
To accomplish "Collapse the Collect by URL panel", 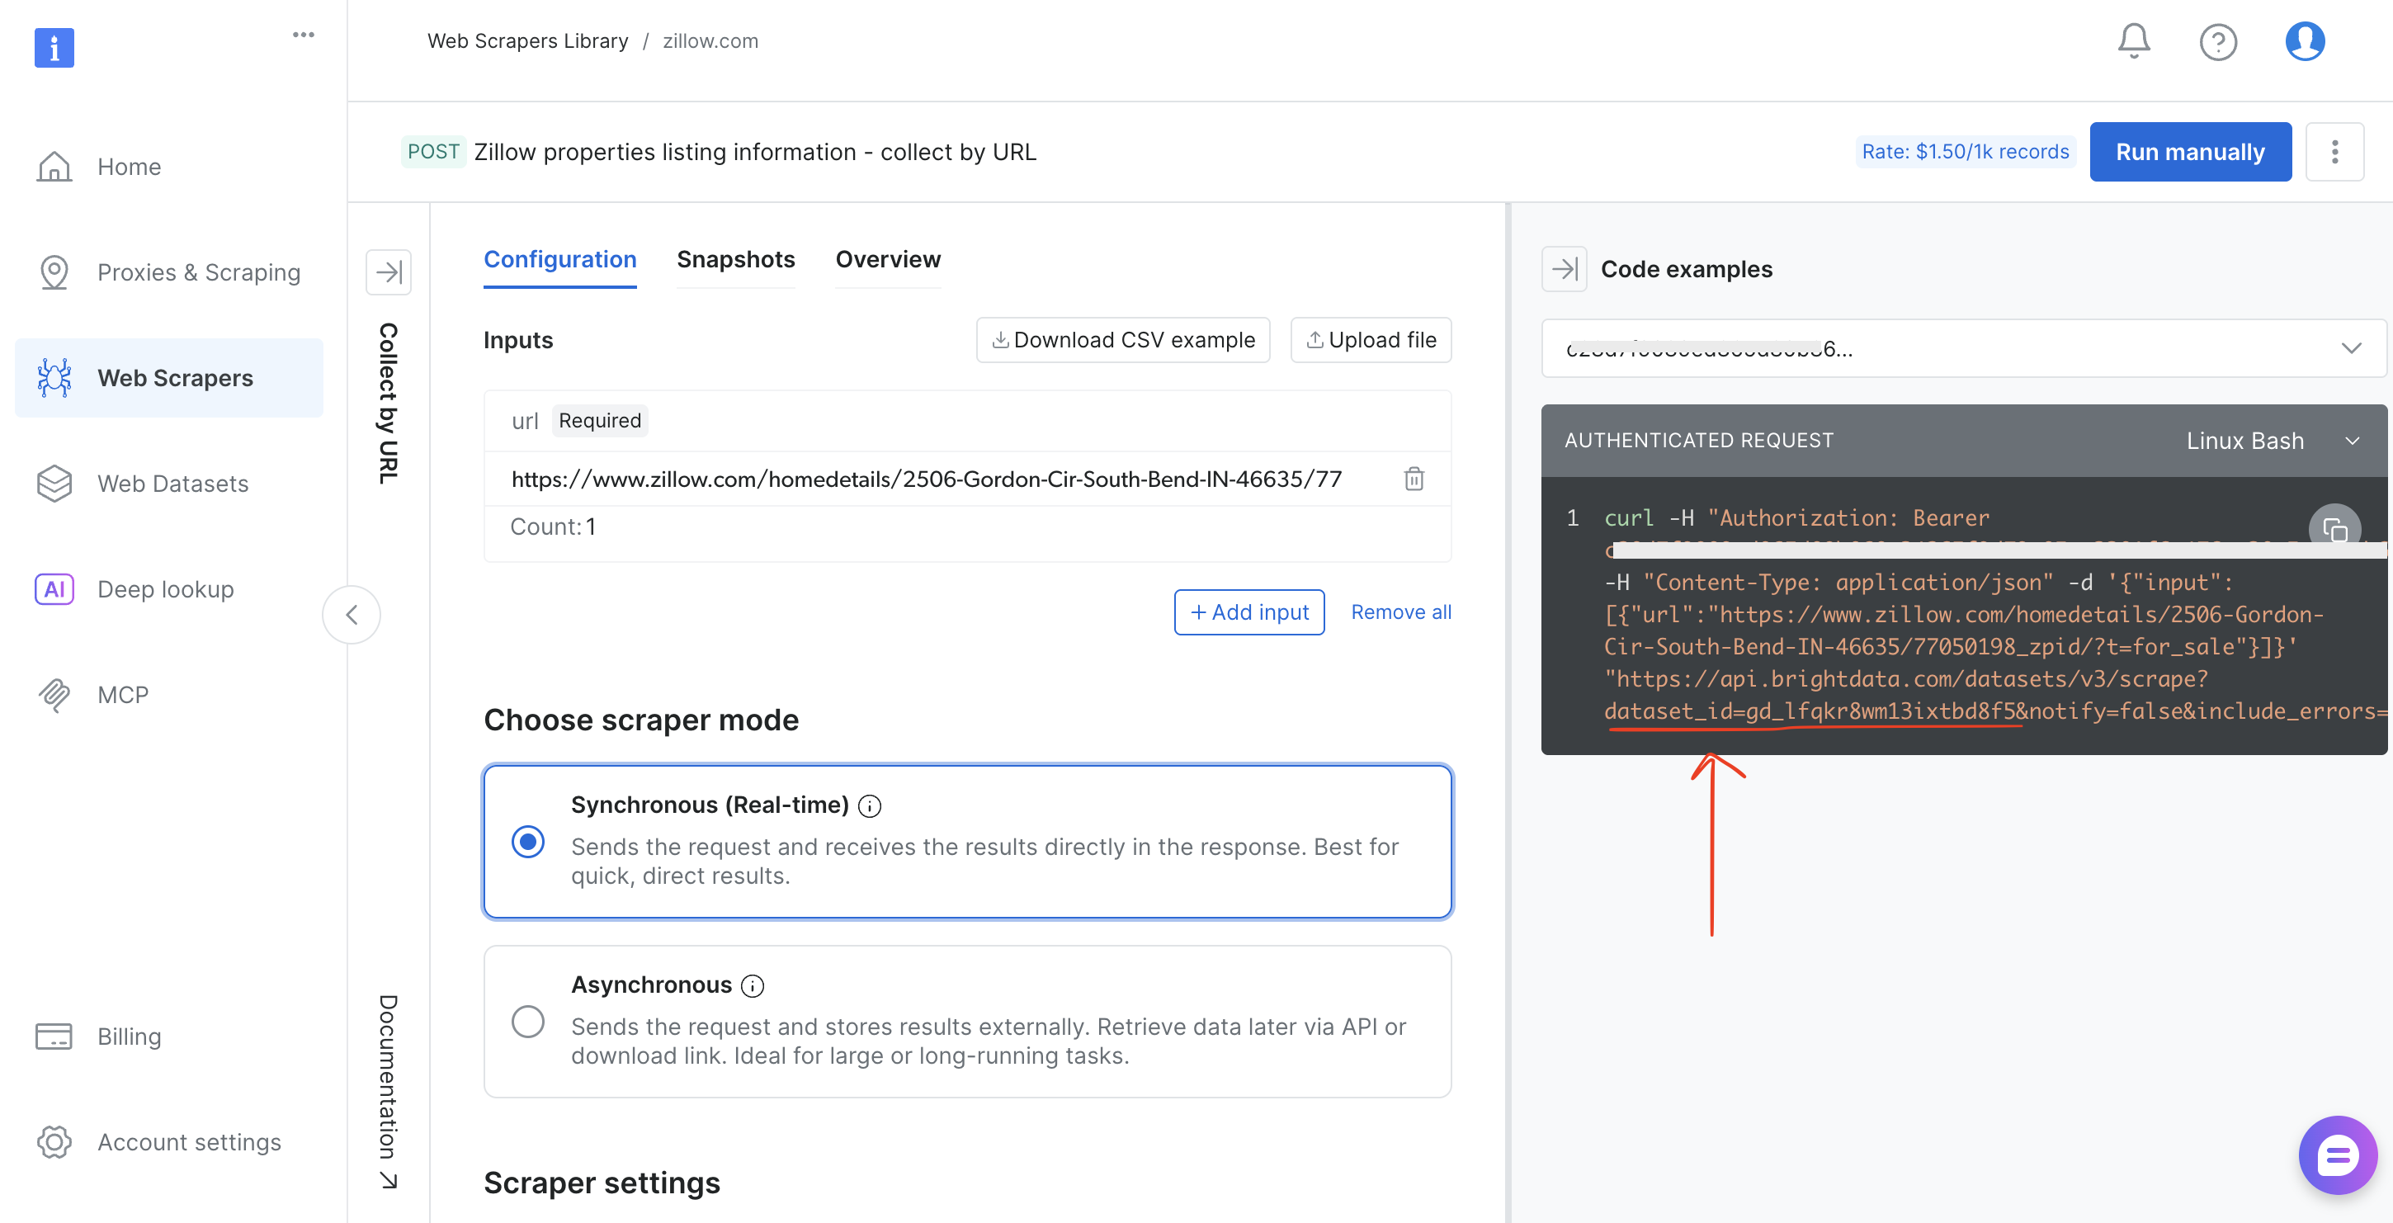I will coord(389,271).
